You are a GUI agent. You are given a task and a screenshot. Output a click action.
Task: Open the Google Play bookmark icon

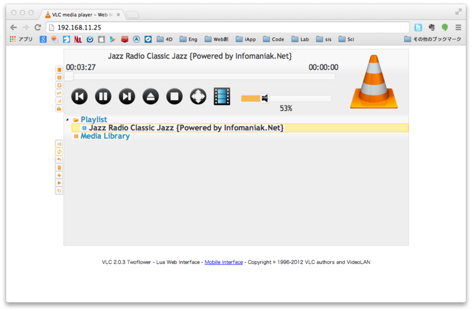point(113,39)
